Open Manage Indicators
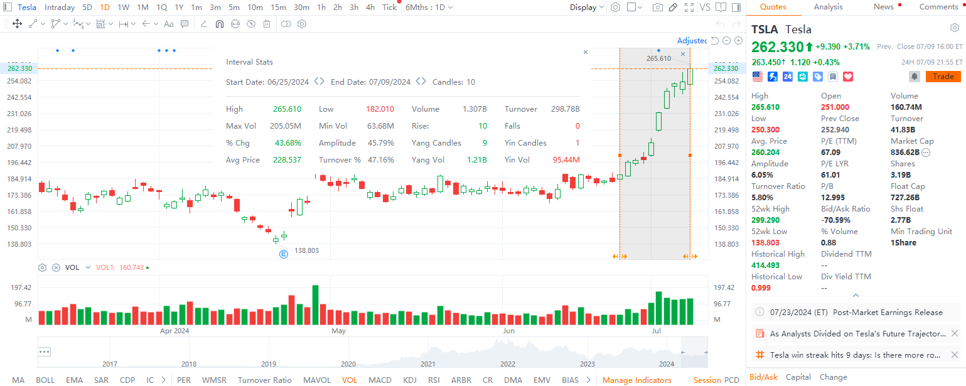966x386 pixels. pyautogui.click(x=636, y=380)
